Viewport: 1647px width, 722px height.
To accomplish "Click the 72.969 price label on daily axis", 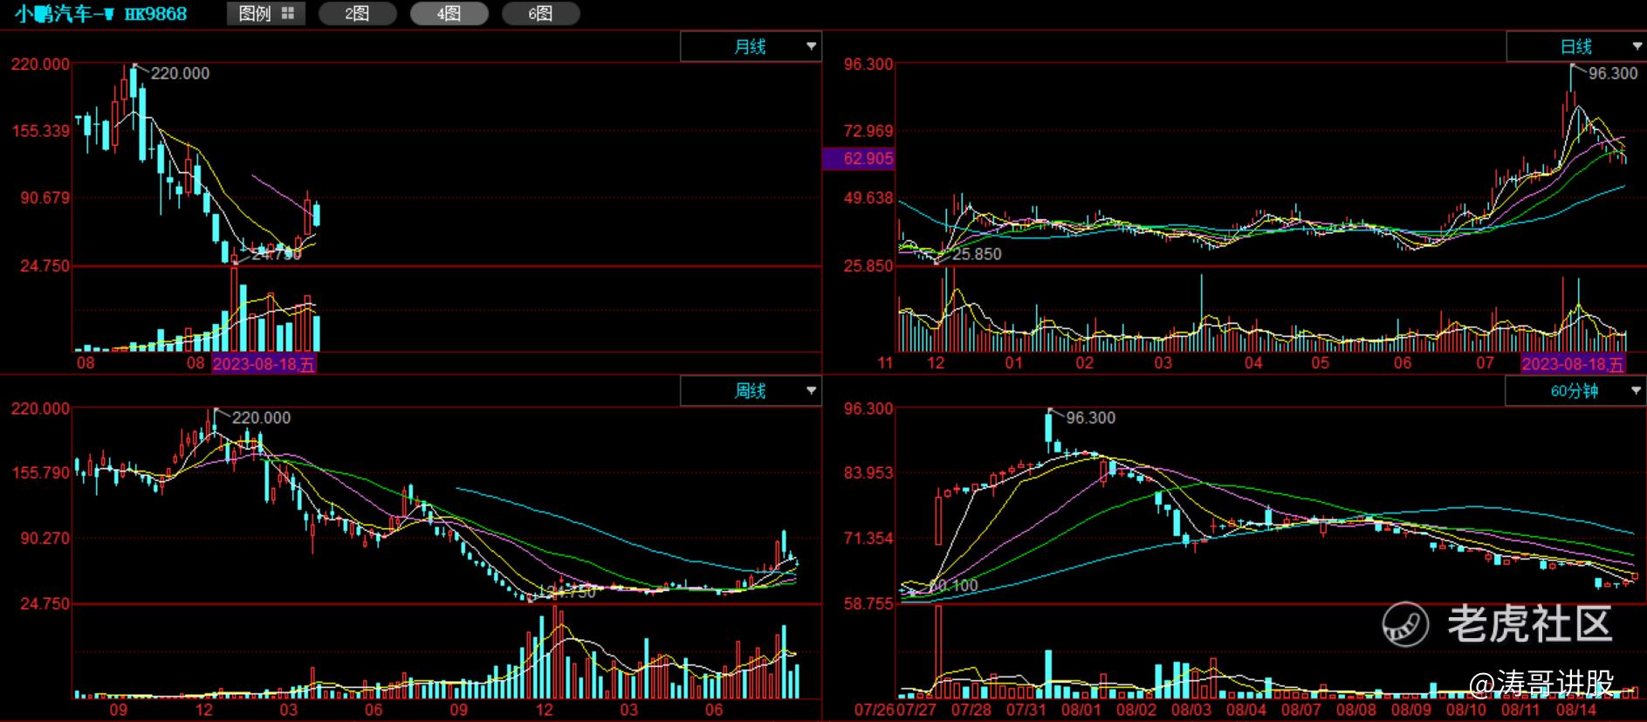I will point(868,131).
